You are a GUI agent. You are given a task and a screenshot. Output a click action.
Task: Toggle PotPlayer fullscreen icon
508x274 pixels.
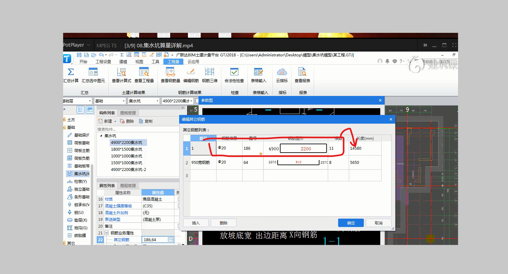pyautogui.click(x=454, y=45)
